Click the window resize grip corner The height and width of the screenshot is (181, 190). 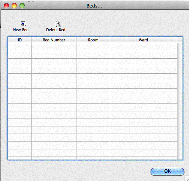[187, 178]
